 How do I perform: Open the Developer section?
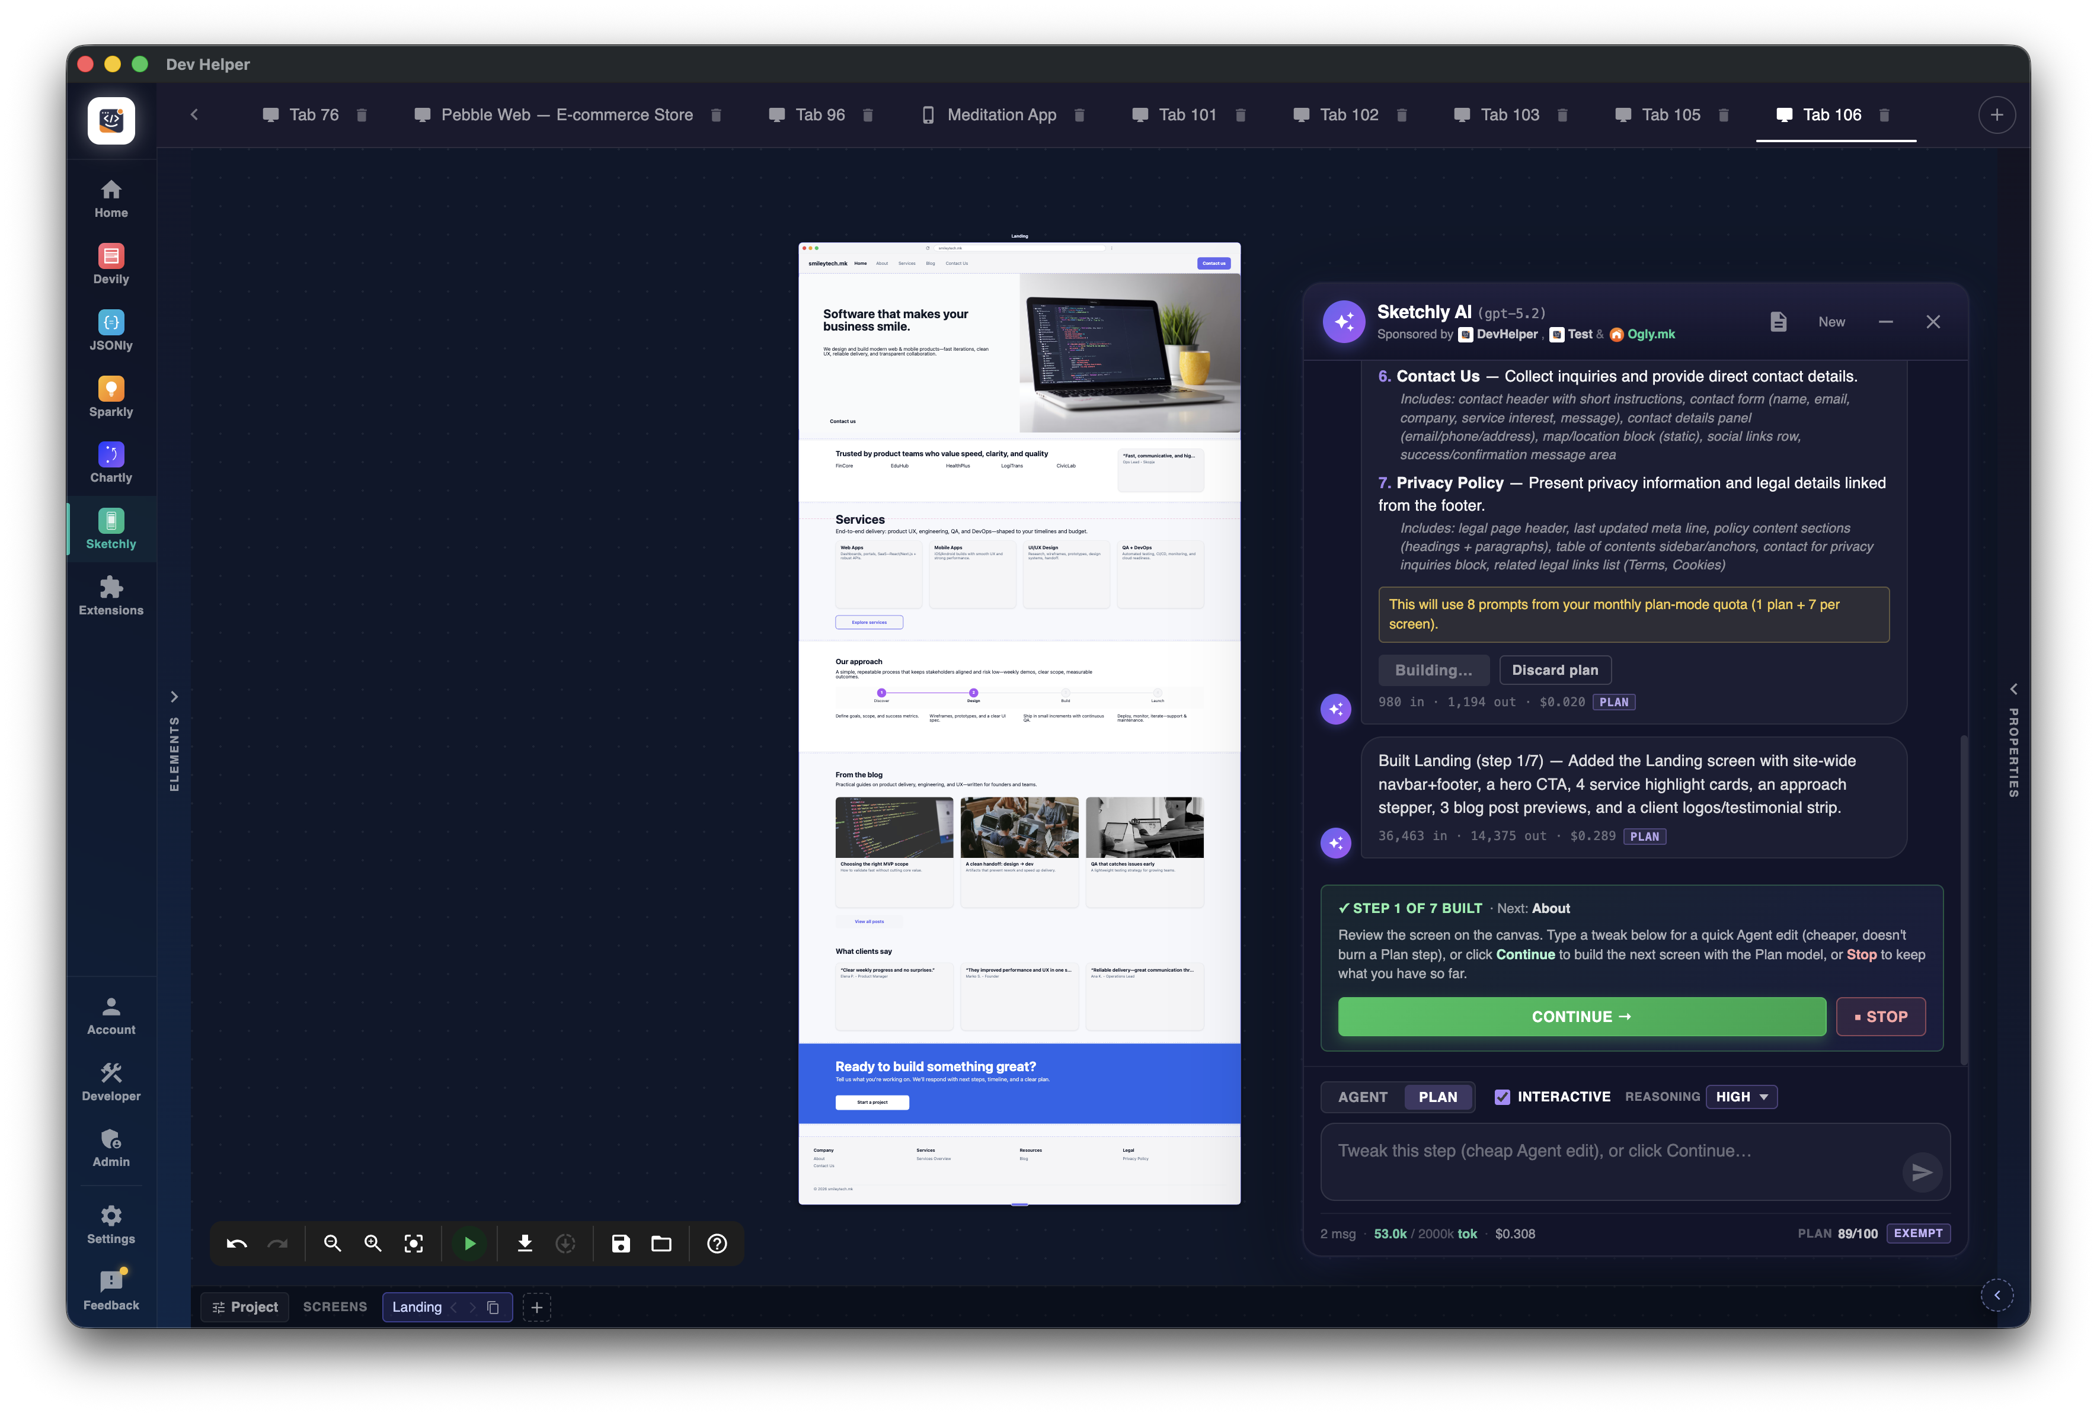(x=111, y=1081)
